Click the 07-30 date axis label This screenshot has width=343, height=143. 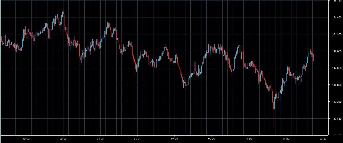point(175,139)
